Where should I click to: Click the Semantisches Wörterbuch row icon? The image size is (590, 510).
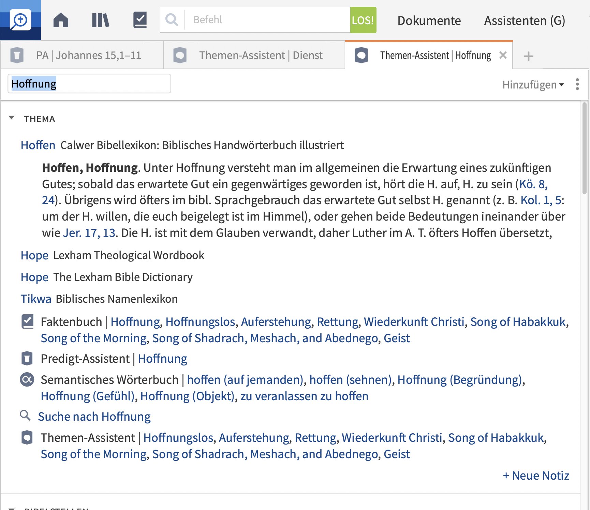[27, 379]
